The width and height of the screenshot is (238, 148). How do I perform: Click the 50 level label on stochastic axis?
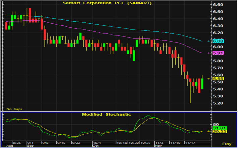point(216,125)
